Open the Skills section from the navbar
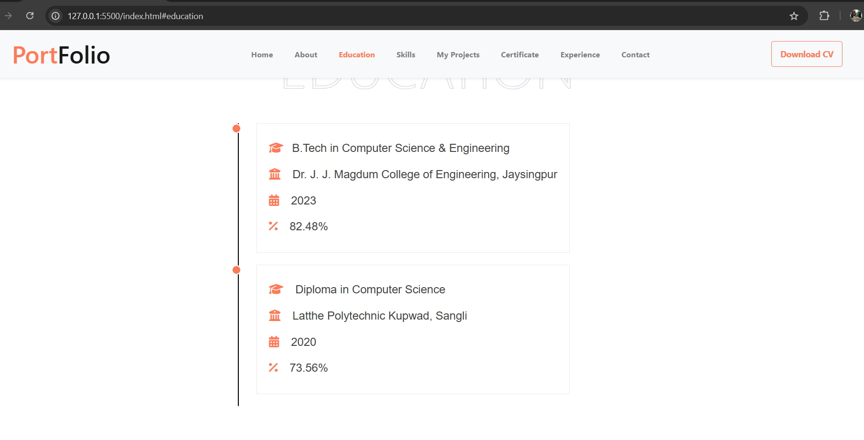864x440 pixels. point(405,55)
